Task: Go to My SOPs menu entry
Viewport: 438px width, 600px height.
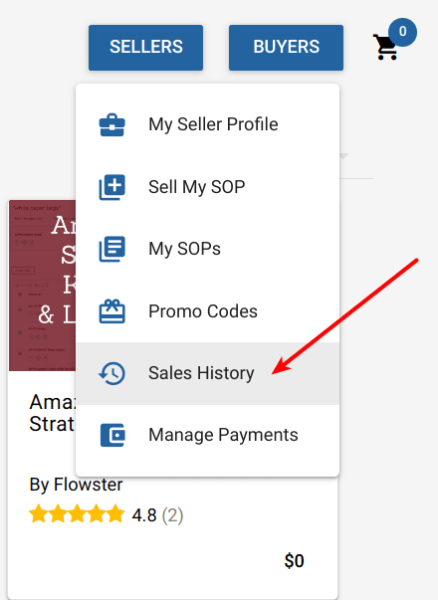Action: coord(207,249)
